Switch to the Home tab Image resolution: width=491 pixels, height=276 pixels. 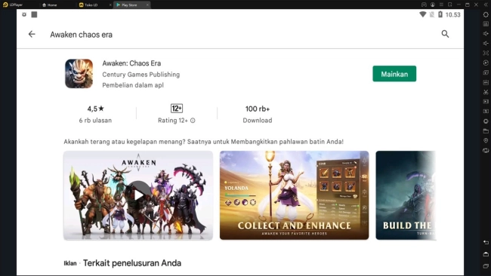(50, 5)
